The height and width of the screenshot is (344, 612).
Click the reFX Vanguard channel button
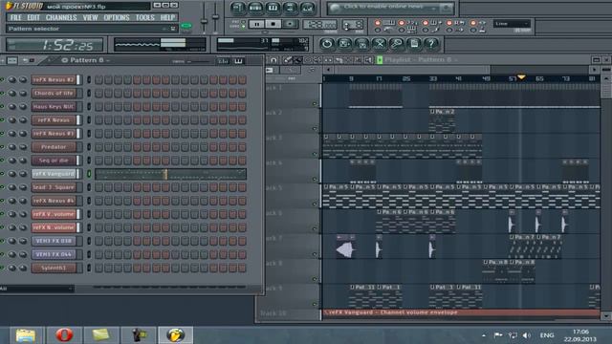coord(54,174)
